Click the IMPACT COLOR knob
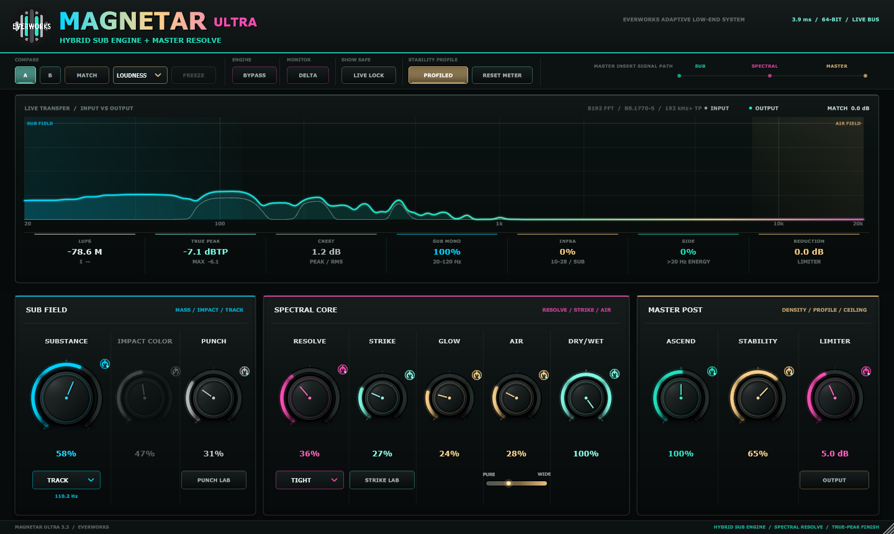 145,397
